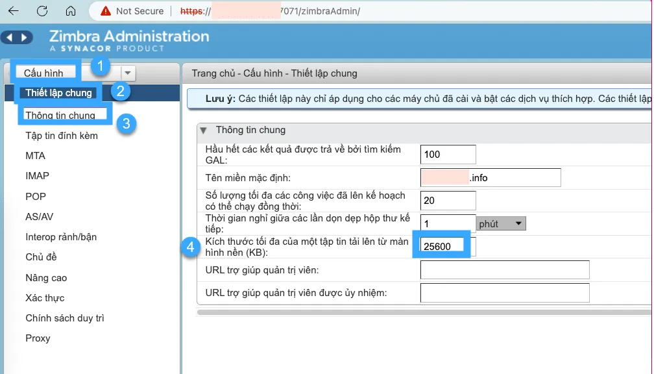This screenshot has height=374, width=654.
Task: Reload the current page
Action: coord(40,11)
